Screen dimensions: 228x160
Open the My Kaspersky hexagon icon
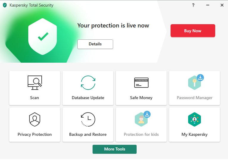194,119
